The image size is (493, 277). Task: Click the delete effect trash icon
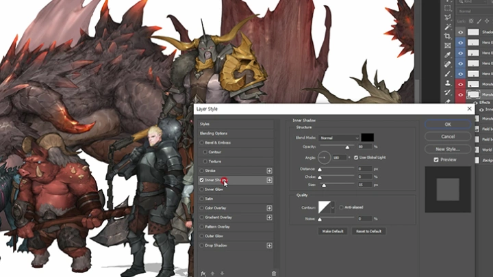pyautogui.click(x=273, y=274)
